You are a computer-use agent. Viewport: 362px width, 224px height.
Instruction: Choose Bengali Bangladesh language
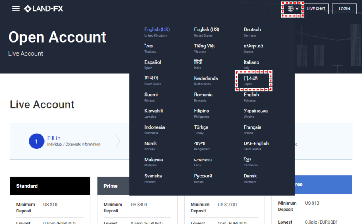[x=202, y=146]
